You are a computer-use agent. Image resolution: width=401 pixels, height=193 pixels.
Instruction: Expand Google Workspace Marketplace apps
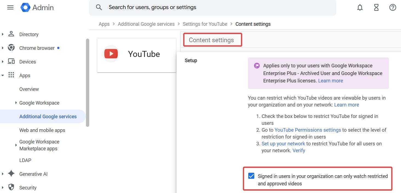click(x=16, y=145)
